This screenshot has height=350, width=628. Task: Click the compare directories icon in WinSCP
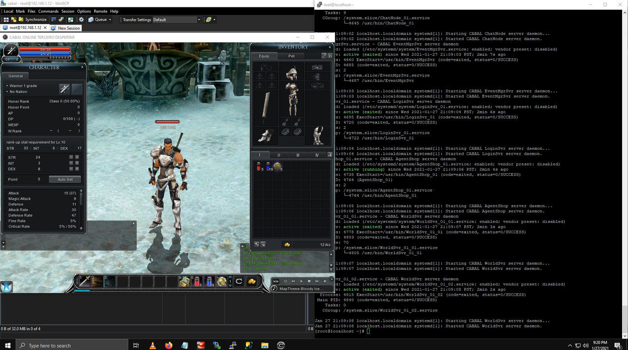[x=6, y=20]
